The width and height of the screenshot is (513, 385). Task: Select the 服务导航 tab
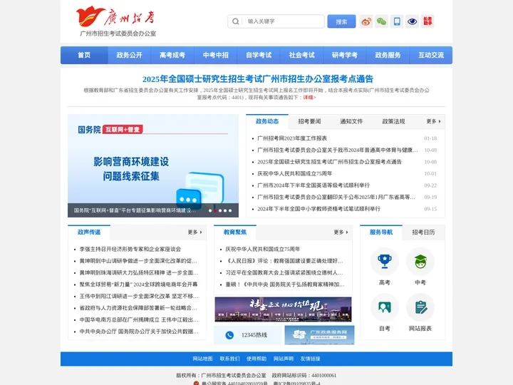coord(380,232)
